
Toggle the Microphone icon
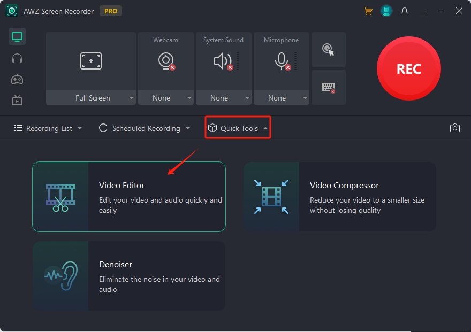[x=282, y=61]
